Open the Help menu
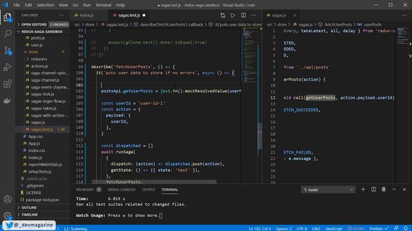Viewport: 412px width, 231px height. pyautogui.click(x=120, y=5)
